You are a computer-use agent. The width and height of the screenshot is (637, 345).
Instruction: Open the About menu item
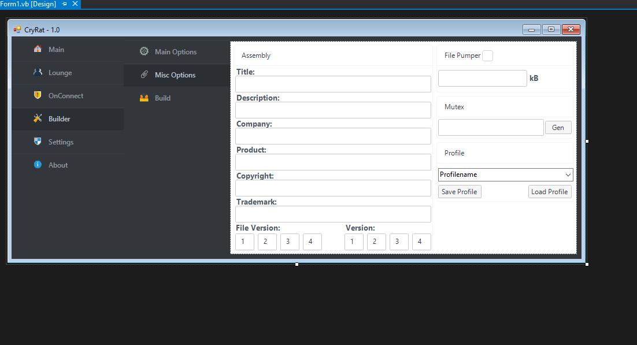click(68, 165)
